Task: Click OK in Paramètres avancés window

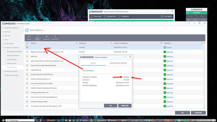Action: (x=182, y=113)
